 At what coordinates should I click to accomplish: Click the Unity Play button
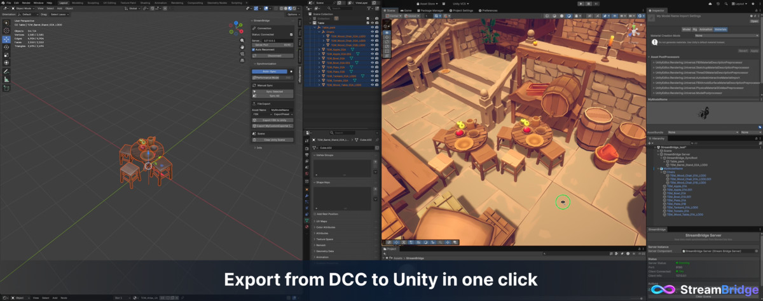tap(581, 3)
